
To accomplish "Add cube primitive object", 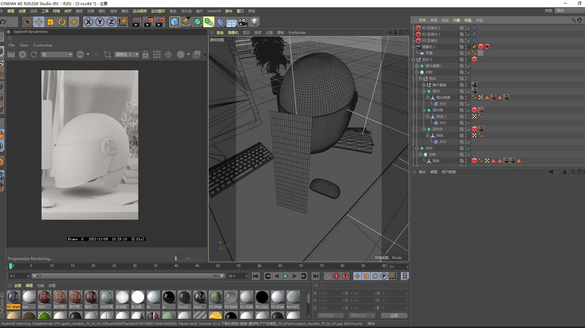I will [x=174, y=22].
